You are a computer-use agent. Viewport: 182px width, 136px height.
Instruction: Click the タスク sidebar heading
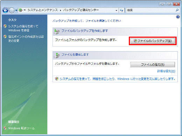12,20
